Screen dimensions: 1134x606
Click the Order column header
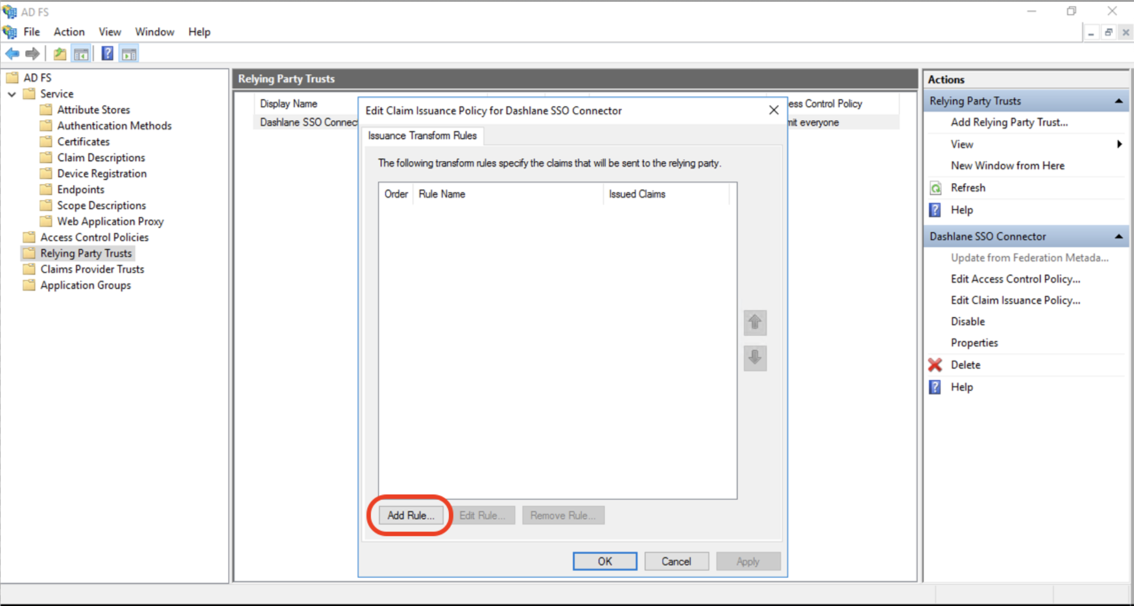point(396,194)
